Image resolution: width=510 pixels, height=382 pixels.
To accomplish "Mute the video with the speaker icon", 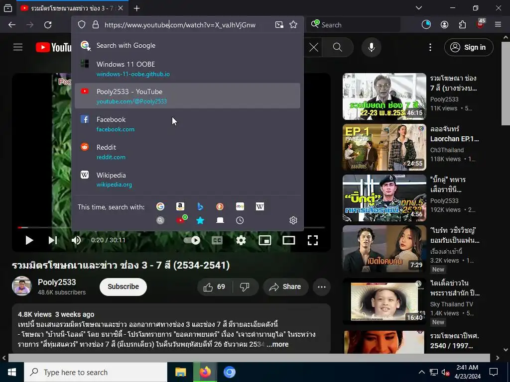I will point(76,240).
